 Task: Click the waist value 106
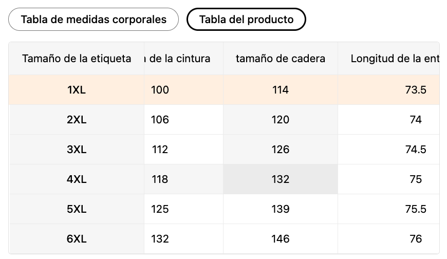(160, 120)
